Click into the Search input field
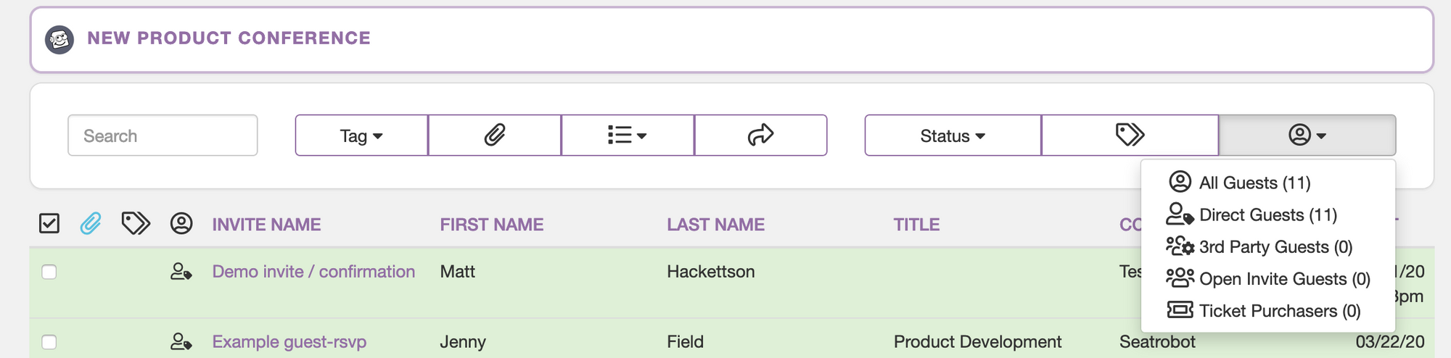 (163, 136)
